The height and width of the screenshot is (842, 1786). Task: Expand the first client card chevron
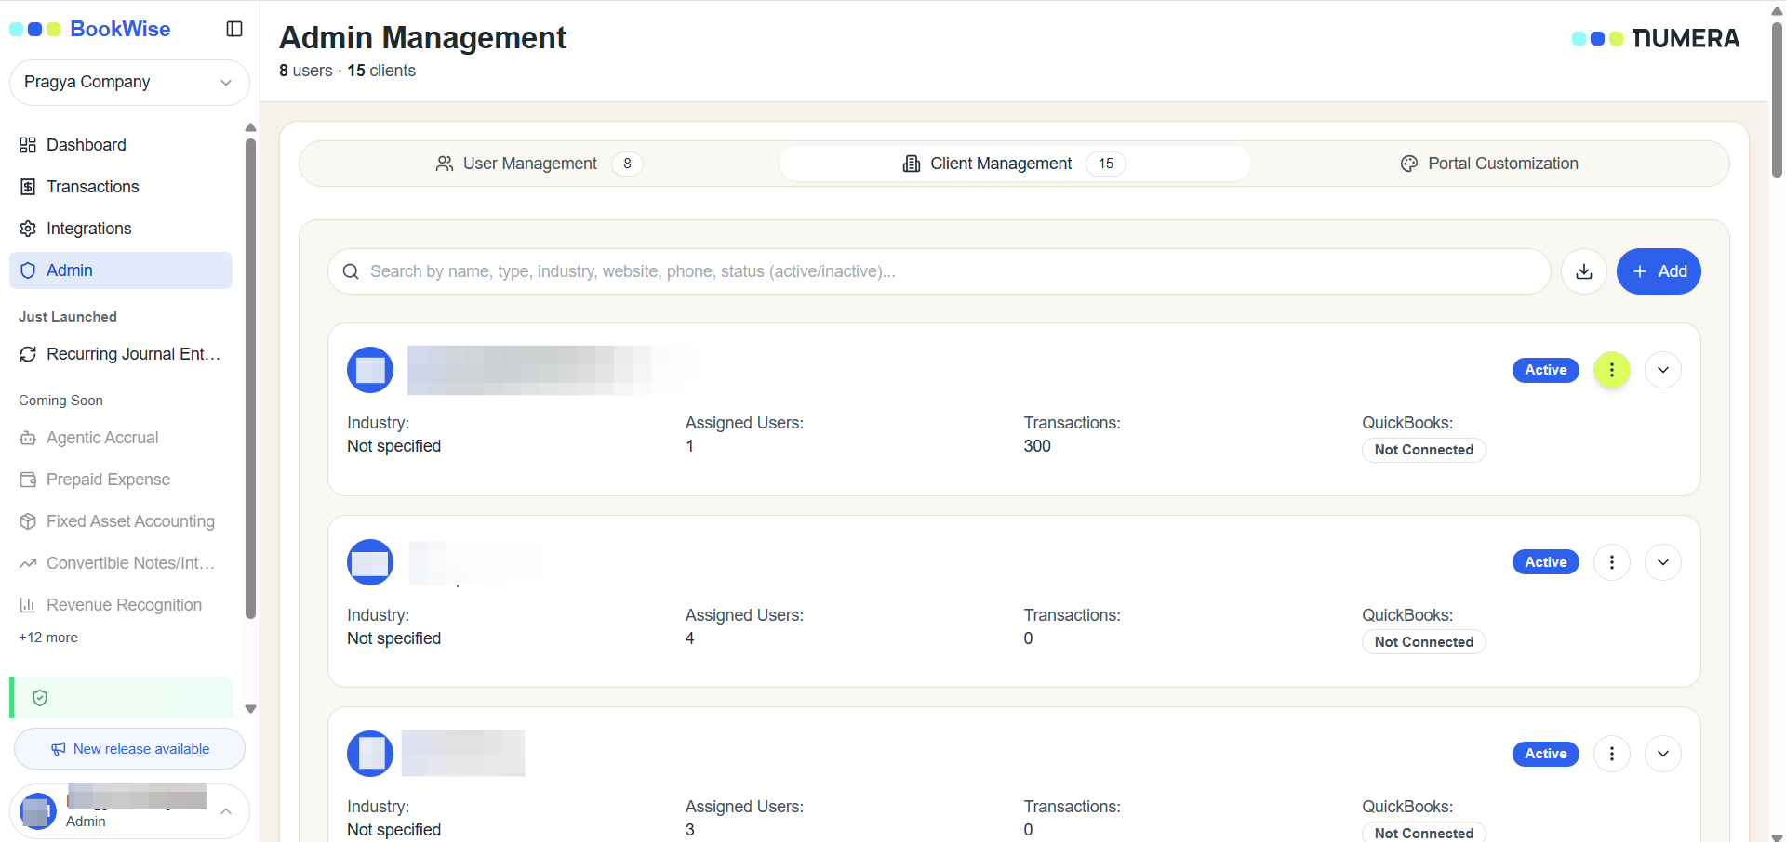[1663, 370]
